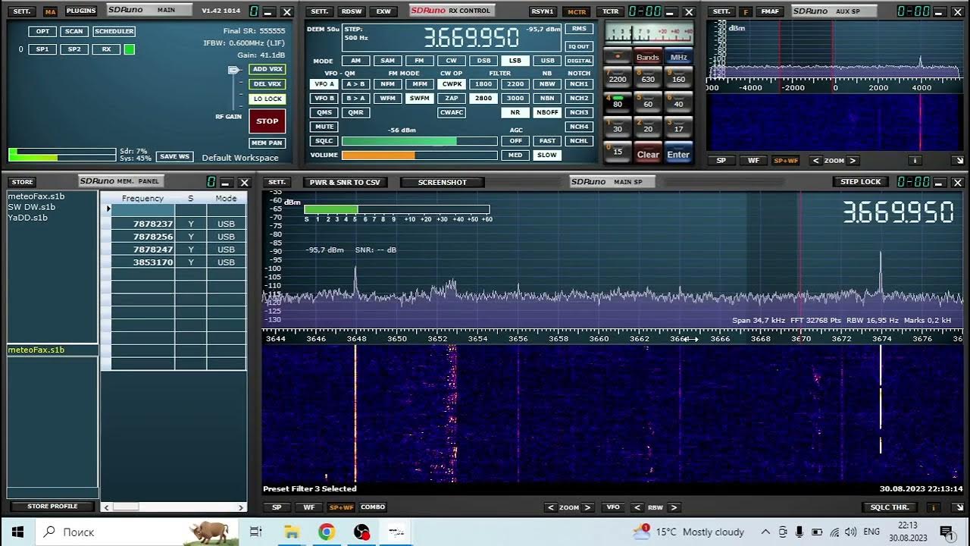970x546 pixels.
Task: Click the green squelch level bar
Action: point(420,141)
